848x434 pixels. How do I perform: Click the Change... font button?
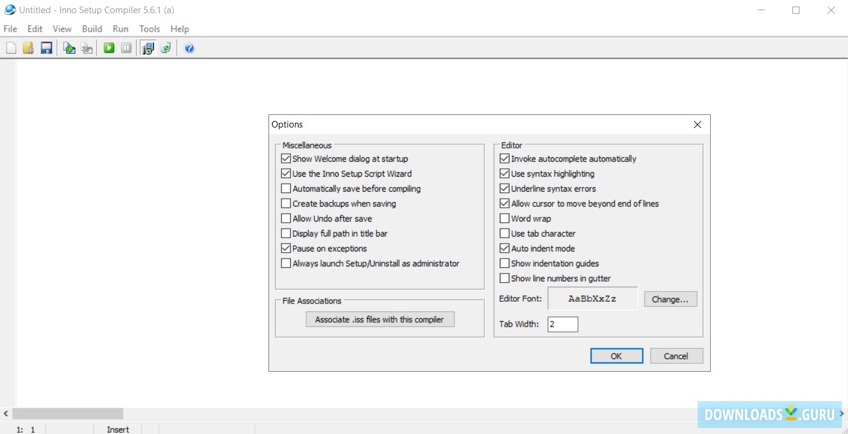coord(671,299)
